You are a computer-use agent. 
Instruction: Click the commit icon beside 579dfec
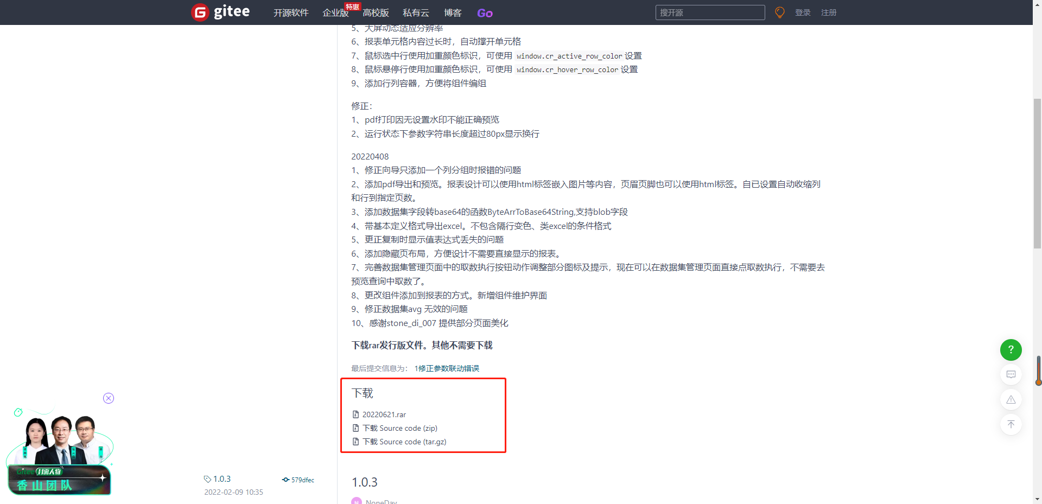coord(285,480)
